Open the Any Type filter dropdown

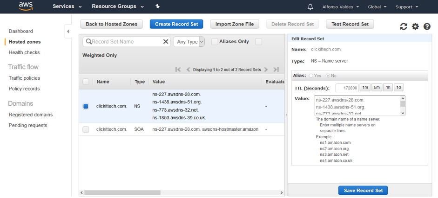[189, 42]
